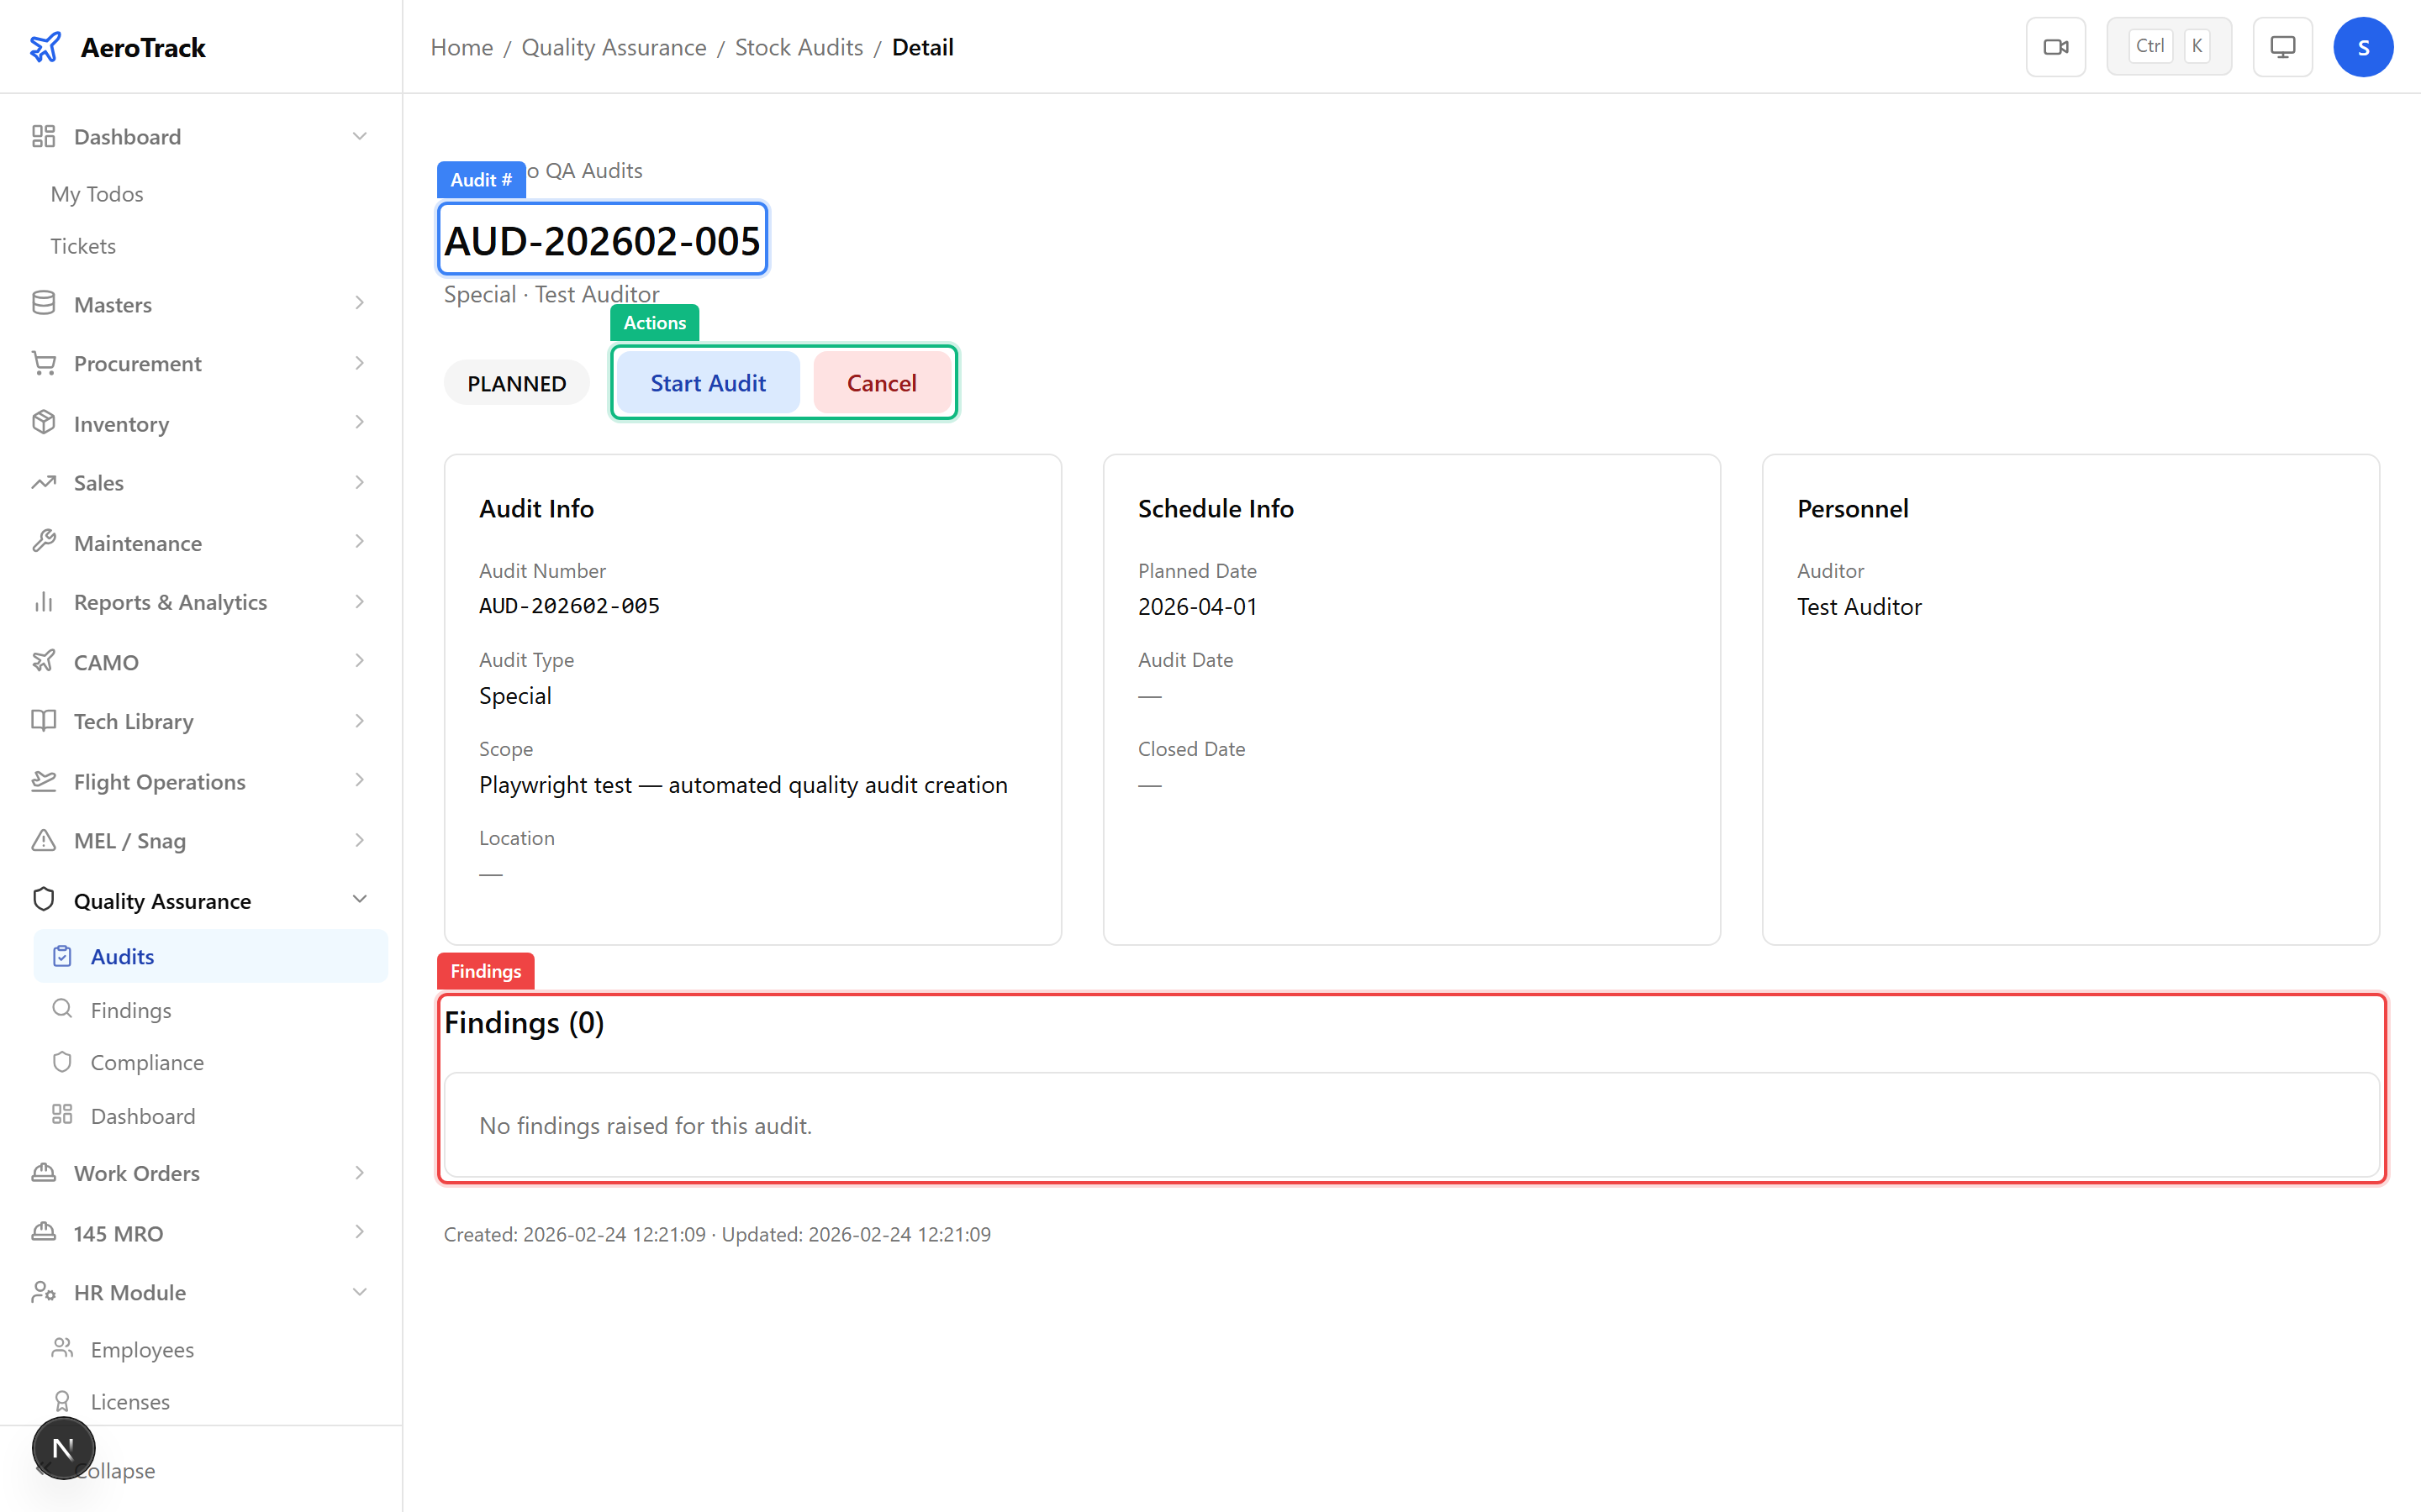The width and height of the screenshot is (2421, 1512).
Task: Open the QA Dashboard grid icon
Action: pyautogui.click(x=62, y=1115)
